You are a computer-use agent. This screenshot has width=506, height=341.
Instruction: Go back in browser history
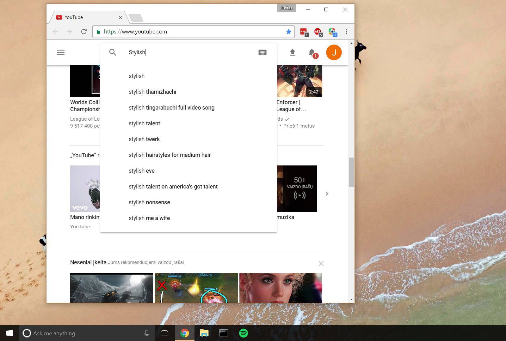click(55, 32)
